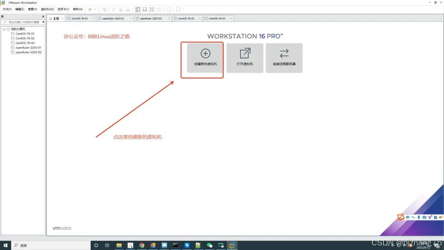Click the VMware Workstation taskbar icon
Image resolution: width=444 pixels, height=250 pixels.
[232, 245]
